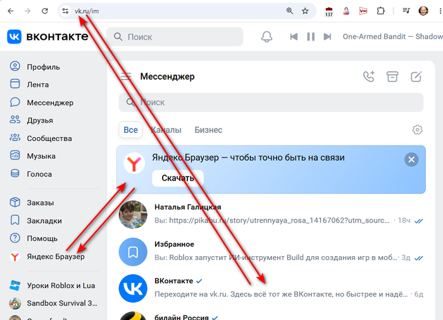Open the Chrome profile avatar

[x=423, y=11]
